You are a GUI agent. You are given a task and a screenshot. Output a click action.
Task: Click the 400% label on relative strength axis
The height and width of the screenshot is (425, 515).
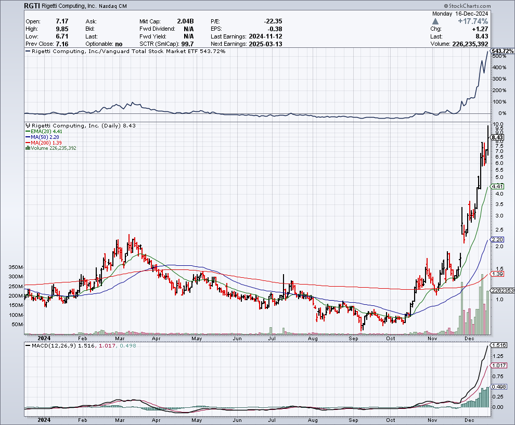click(499, 68)
